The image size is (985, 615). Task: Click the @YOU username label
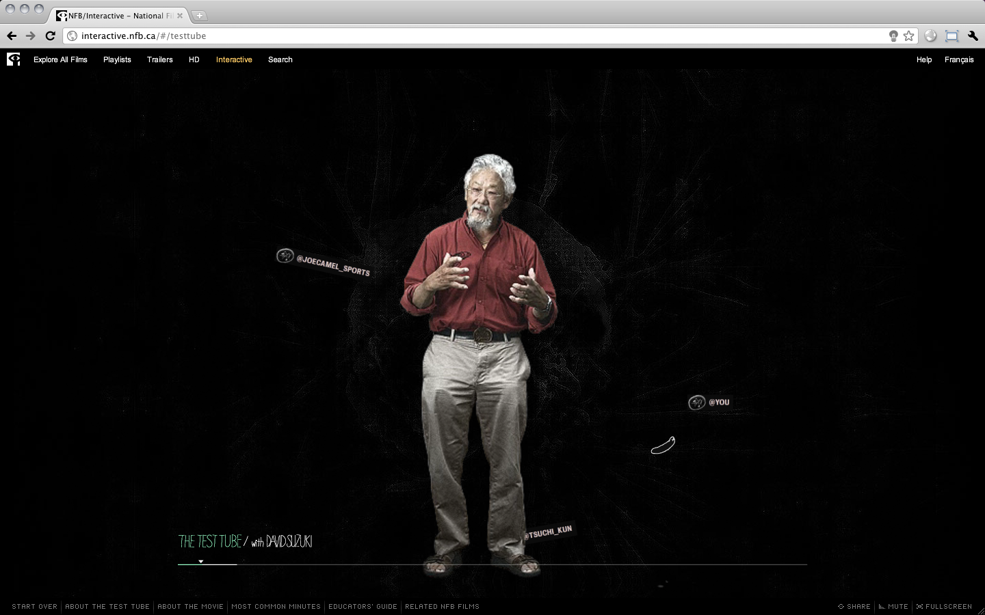click(x=719, y=402)
